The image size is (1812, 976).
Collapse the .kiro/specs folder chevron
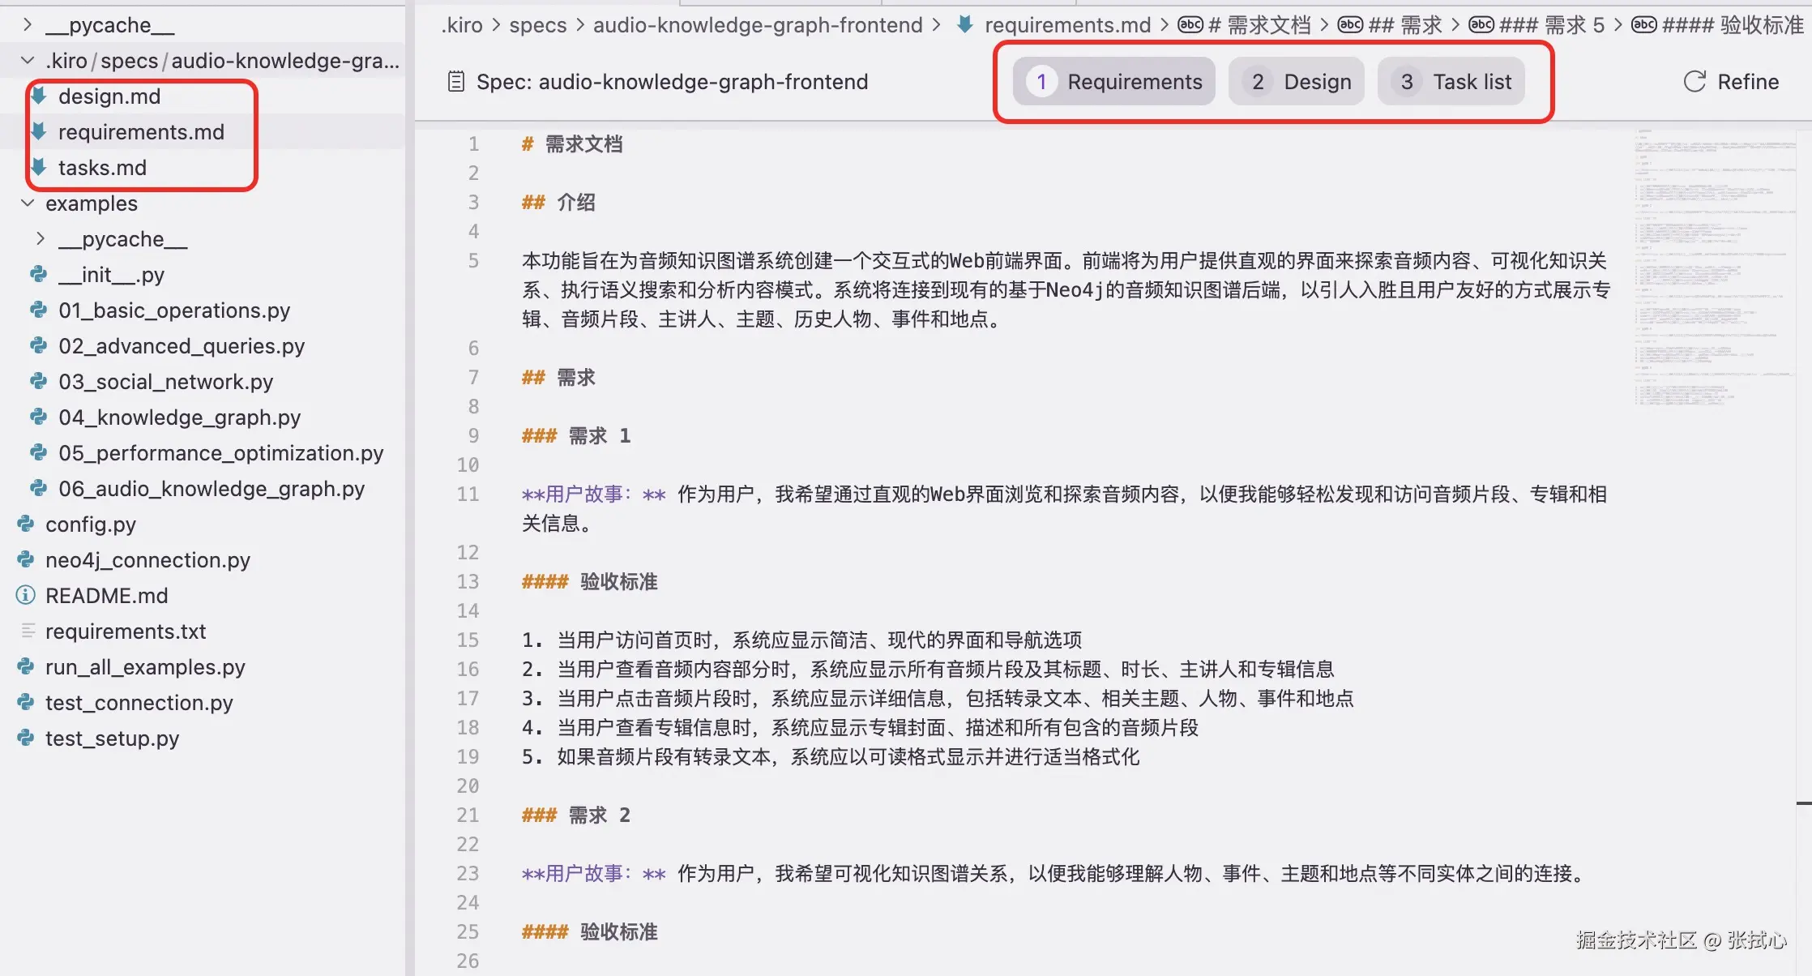[28, 61]
